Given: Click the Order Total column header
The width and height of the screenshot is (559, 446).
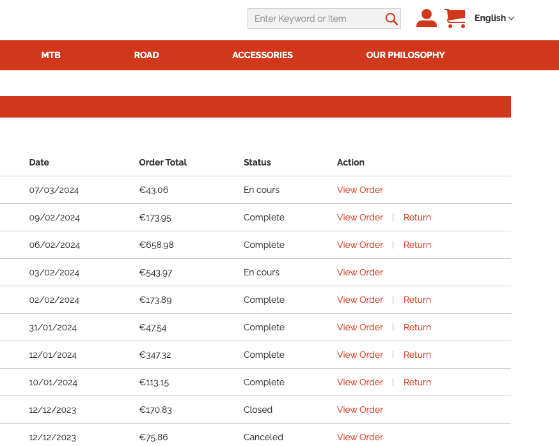Looking at the screenshot, I should (162, 162).
